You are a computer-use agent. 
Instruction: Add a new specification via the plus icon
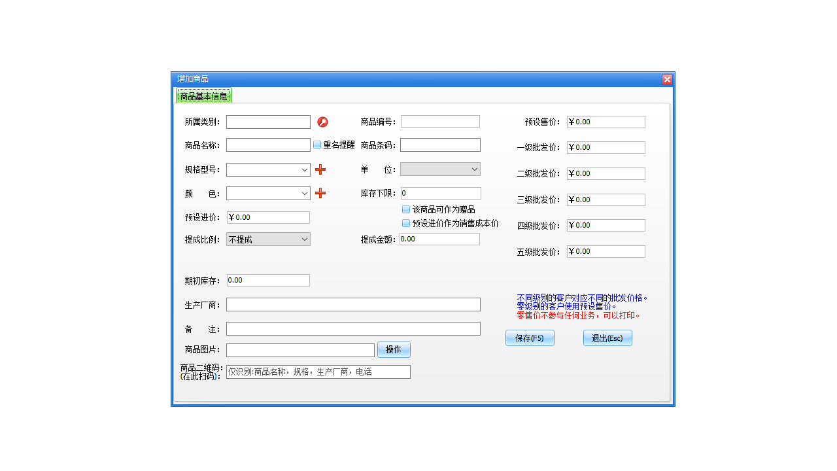320,169
